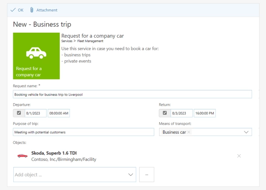Screen dimensions: 266x190
Task: Toggle the Departure date checkbox
Action: (19, 113)
